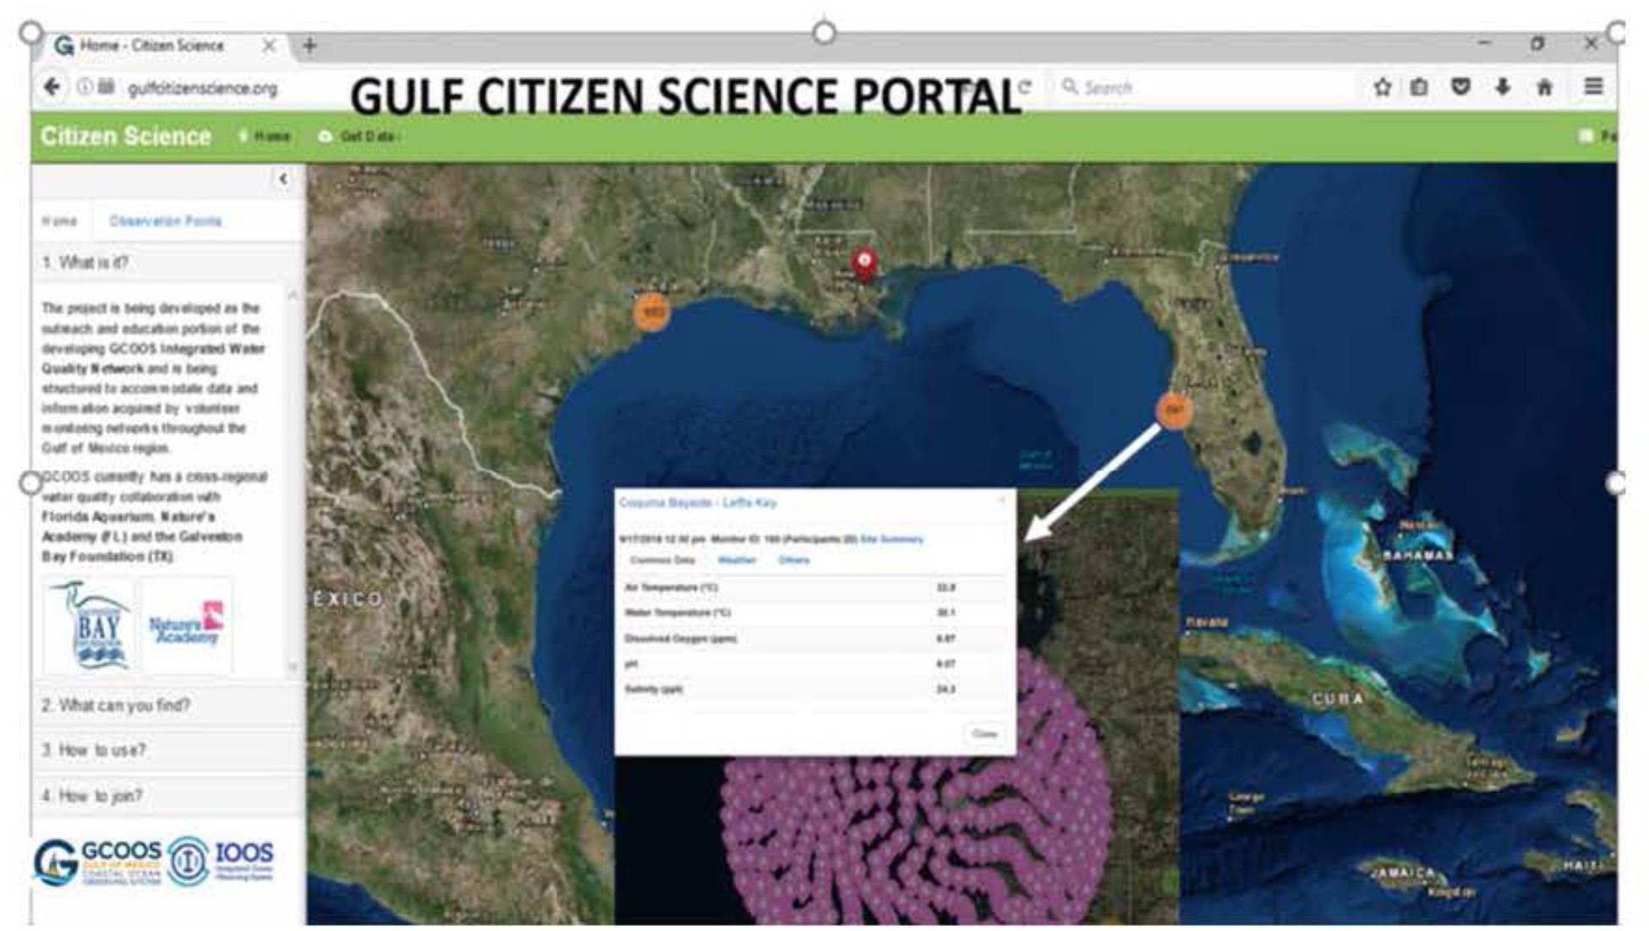Click the JAMAICA map label
The width and height of the screenshot is (1649, 931).
coord(1405,873)
